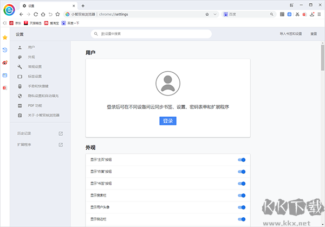Click 导入书签和设置 link
325x227 pixels.
[x=290, y=34]
